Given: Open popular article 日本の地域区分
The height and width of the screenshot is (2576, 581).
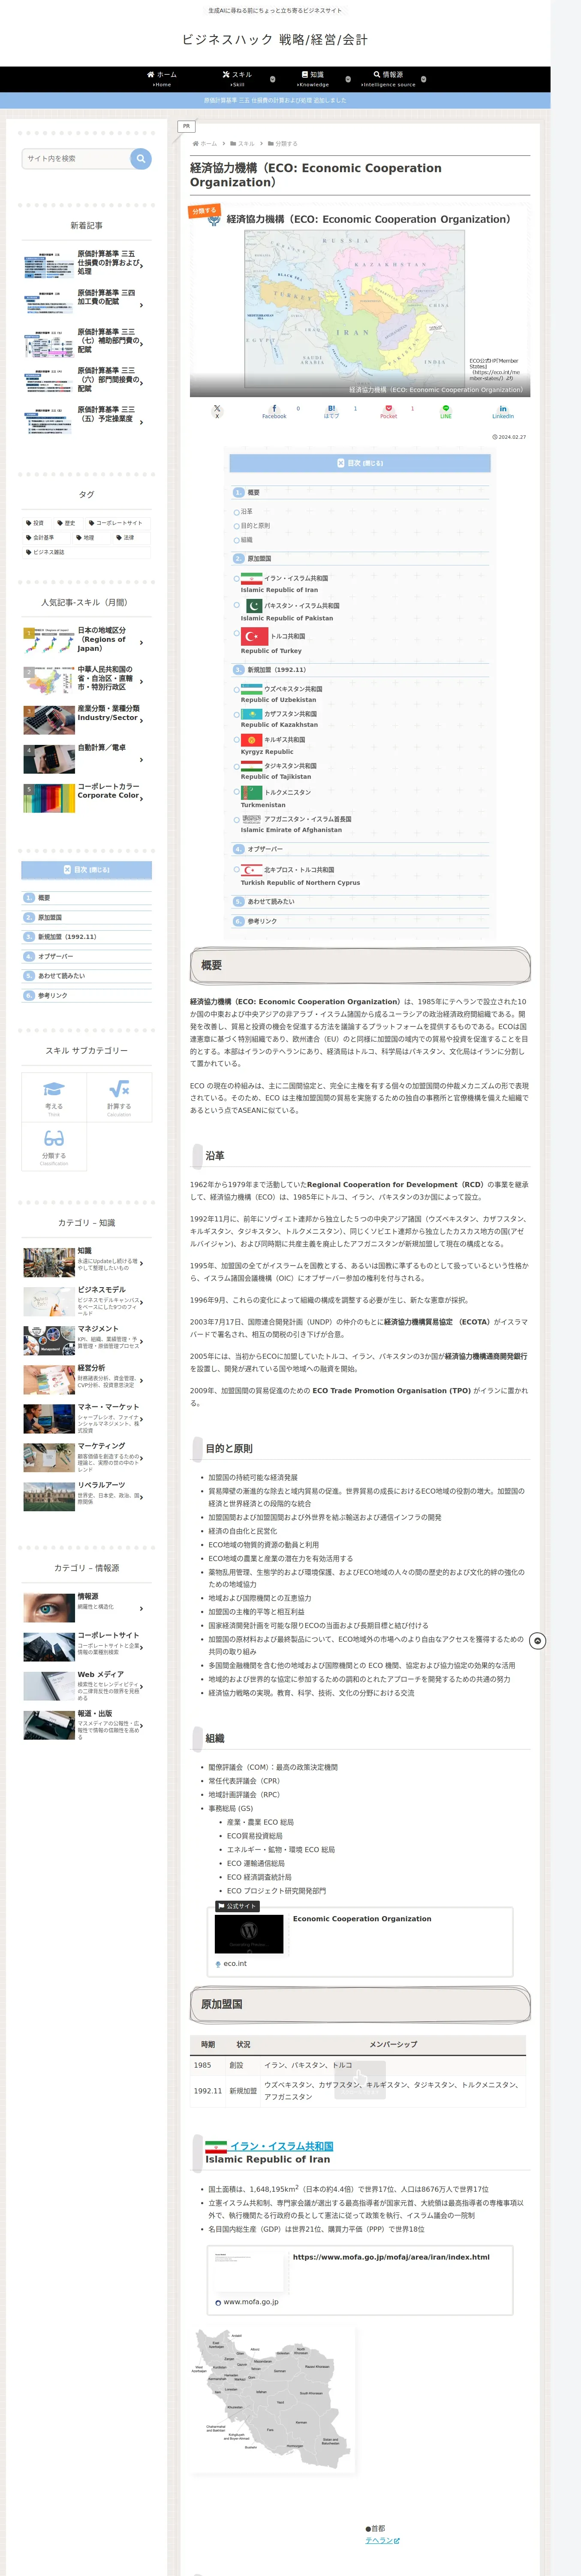Looking at the screenshot, I should (x=87, y=640).
